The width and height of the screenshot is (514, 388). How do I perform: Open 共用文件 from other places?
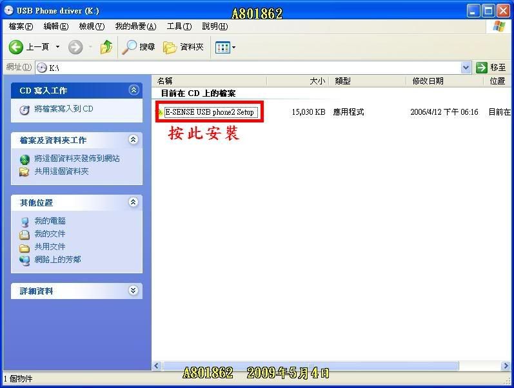[50, 246]
